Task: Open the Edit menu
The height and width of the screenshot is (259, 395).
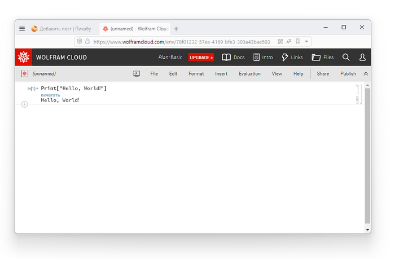Action: tap(173, 73)
